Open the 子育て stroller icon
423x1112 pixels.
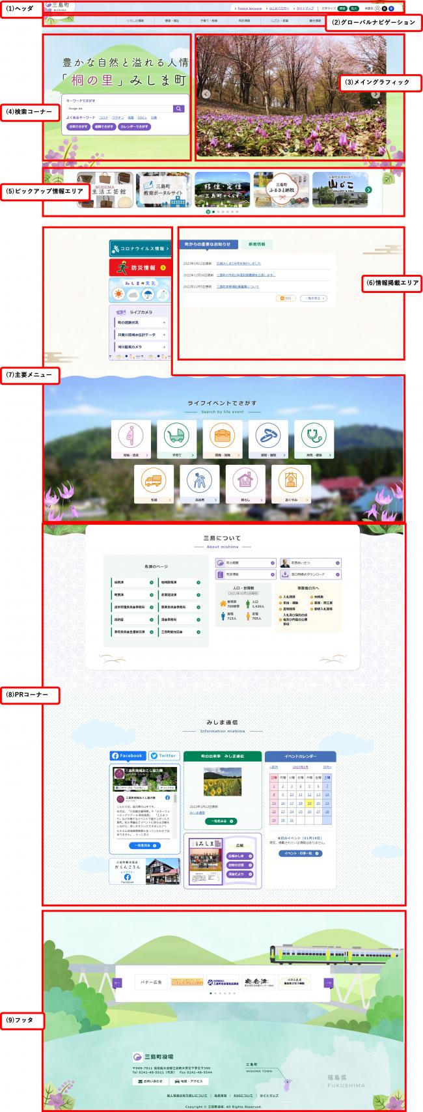click(x=176, y=439)
